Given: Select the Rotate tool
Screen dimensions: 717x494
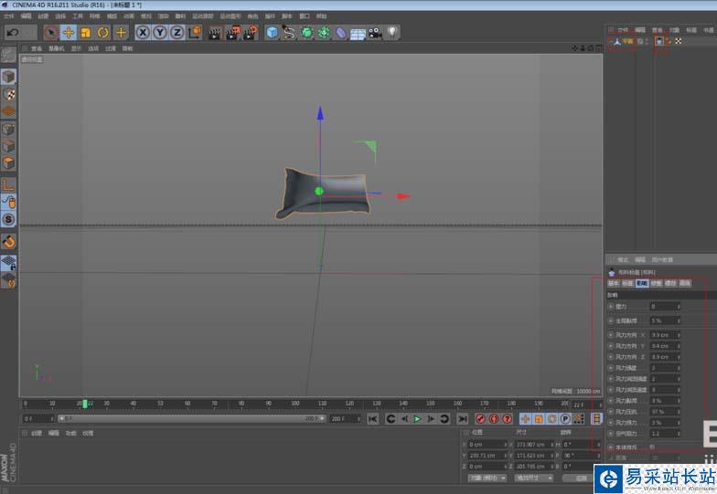Looking at the screenshot, I should point(102,33).
